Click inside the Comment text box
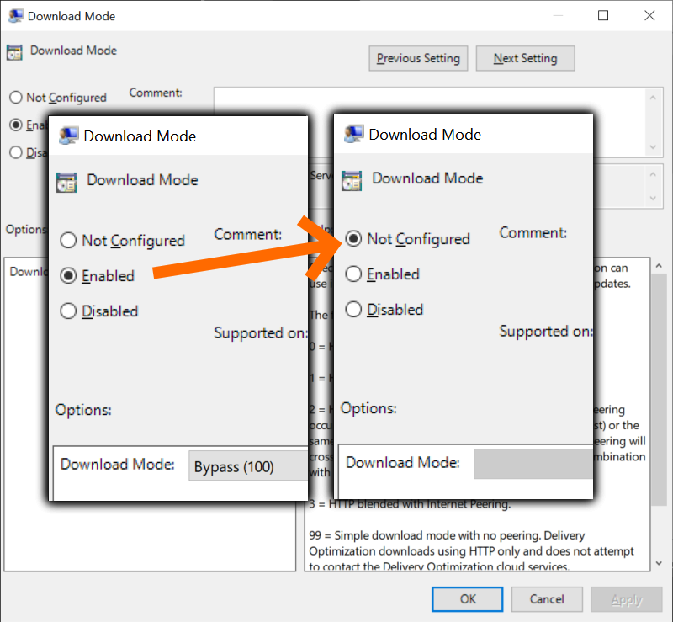The image size is (673, 622). click(x=429, y=101)
